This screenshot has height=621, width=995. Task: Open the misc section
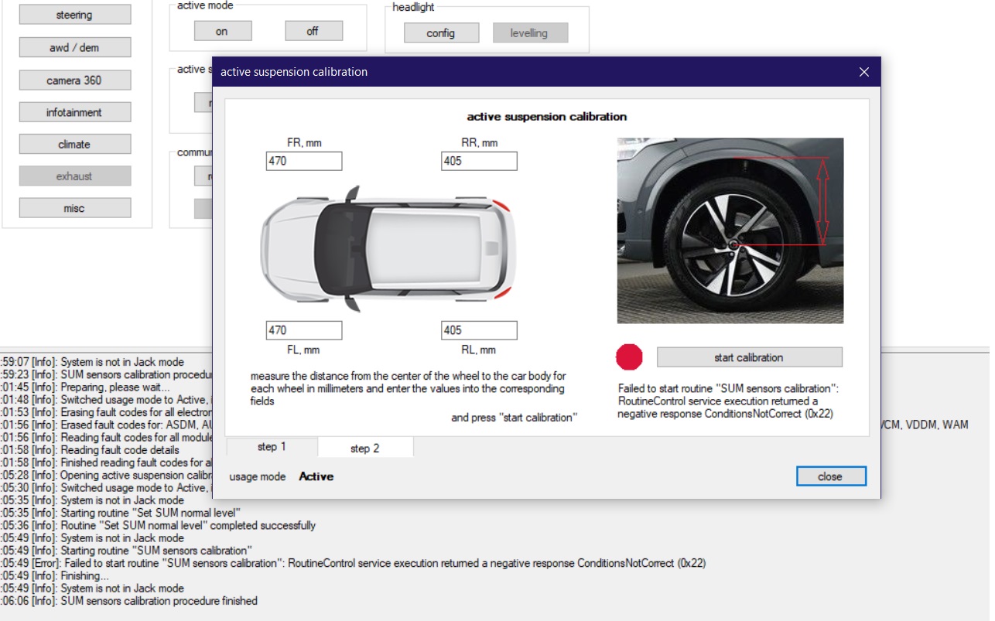pos(74,208)
